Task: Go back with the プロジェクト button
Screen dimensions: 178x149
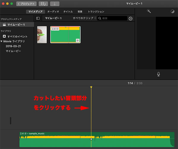Action: click(x=26, y=4)
